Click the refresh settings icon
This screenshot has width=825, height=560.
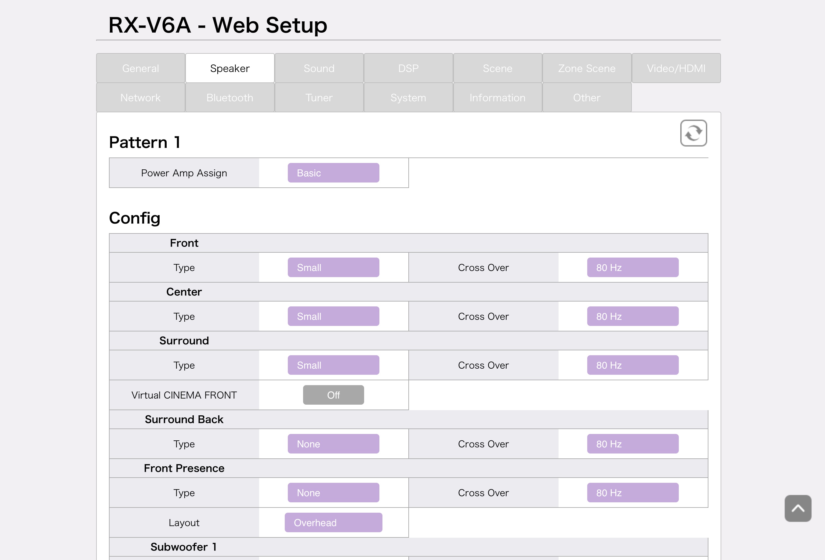click(693, 133)
